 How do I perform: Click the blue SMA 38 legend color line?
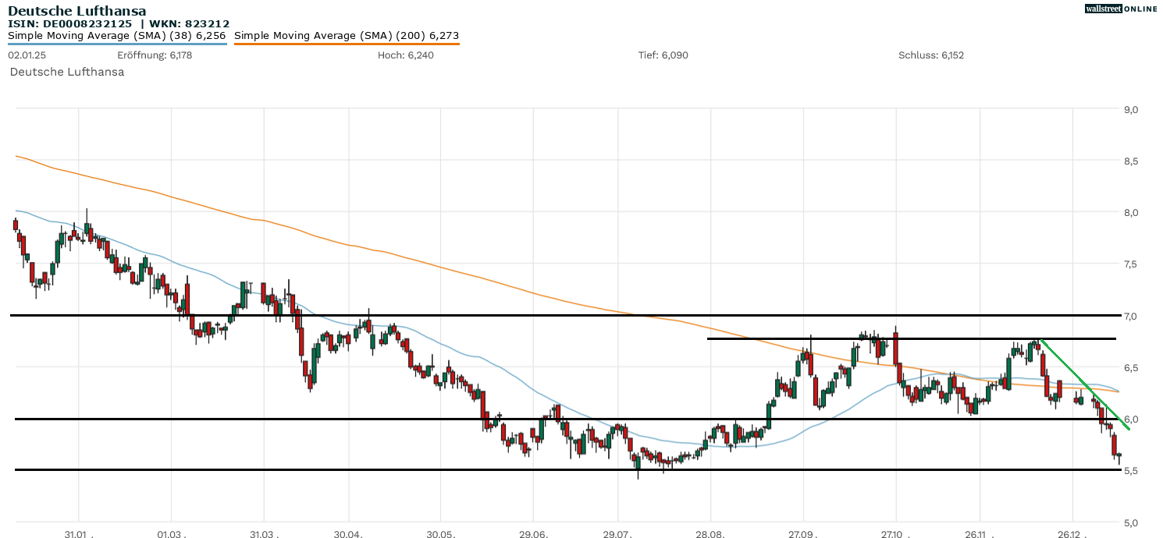117,44
